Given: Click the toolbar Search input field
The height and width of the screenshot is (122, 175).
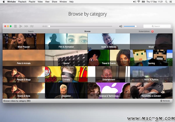Looking at the screenshot, I should coord(157,26).
